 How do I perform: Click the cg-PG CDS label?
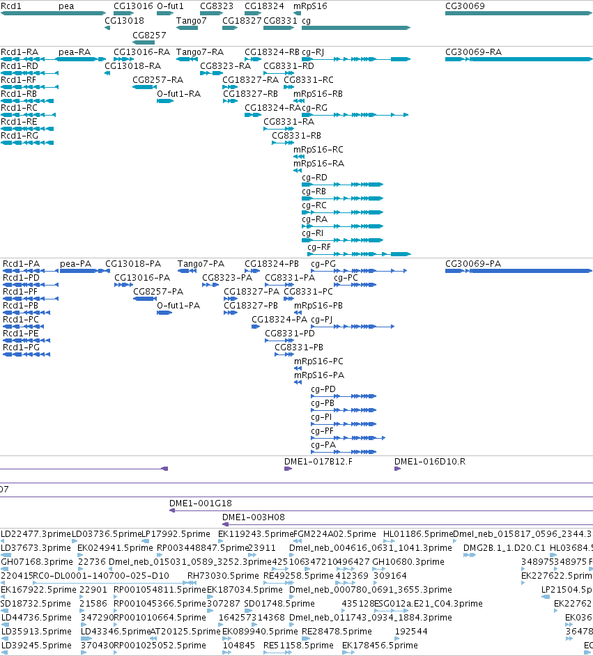tap(323, 264)
